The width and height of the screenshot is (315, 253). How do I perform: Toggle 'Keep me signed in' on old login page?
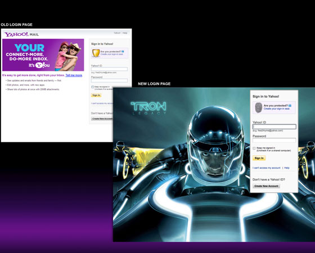pyautogui.click(x=93, y=87)
